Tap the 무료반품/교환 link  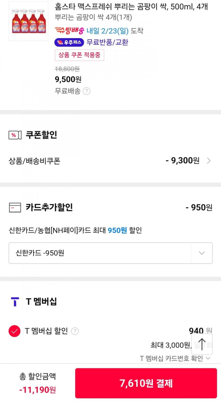pos(107,42)
